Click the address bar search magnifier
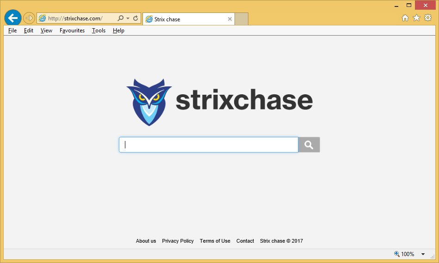Screen dimensions: 439x263 [x=120, y=18]
